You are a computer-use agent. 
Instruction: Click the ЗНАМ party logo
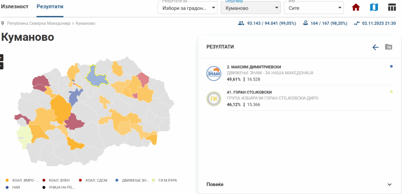tap(214, 74)
